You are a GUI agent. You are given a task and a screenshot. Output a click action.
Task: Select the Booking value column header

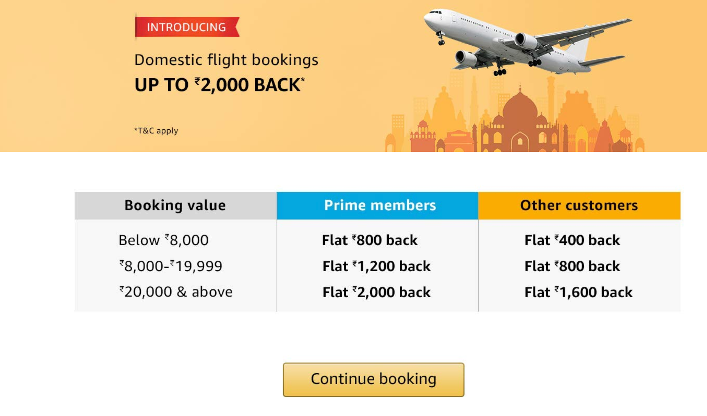point(176,206)
